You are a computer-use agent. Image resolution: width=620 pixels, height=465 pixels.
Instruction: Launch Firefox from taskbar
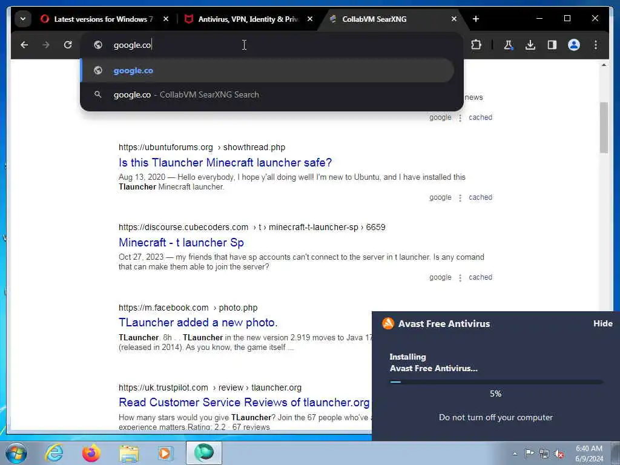tap(91, 453)
